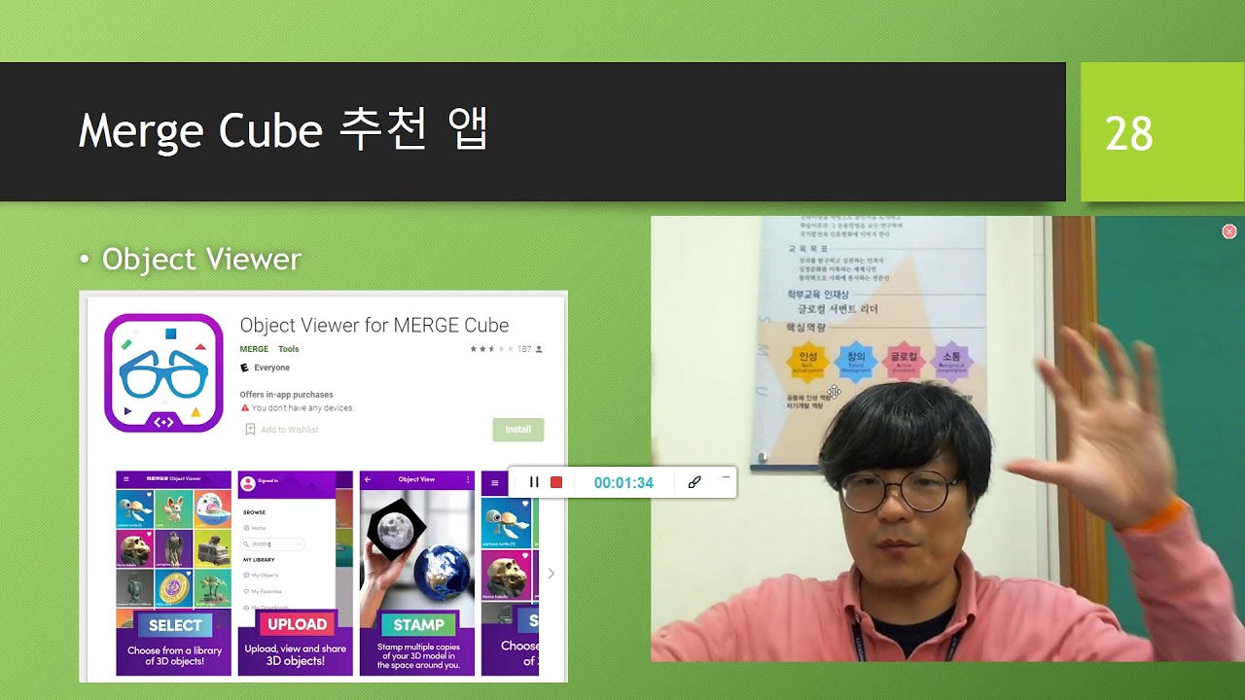Click the warning triangle icon beside devices message
Image resolution: width=1245 pixels, height=700 pixels.
pyautogui.click(x=245, y=408)
